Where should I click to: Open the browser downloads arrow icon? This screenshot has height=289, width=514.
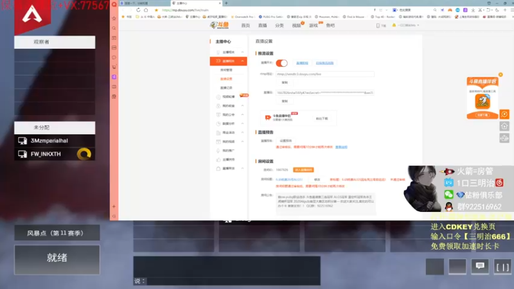click(473, 10)
